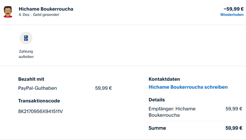Click the Kontaktdaten heading
Screen dimensions: 246x140
pos(164,79)
